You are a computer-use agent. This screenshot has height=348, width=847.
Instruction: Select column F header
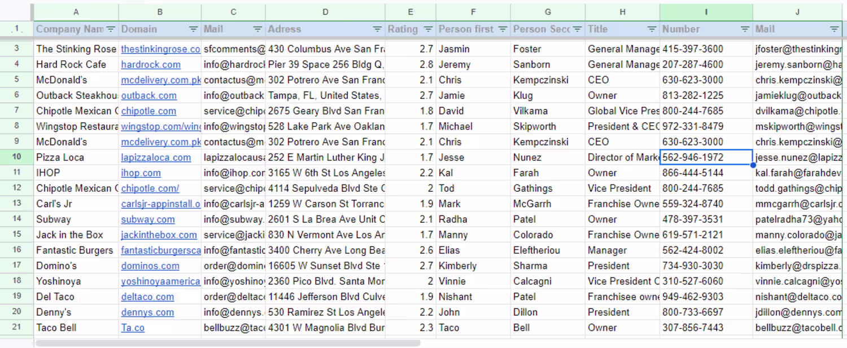473,12
